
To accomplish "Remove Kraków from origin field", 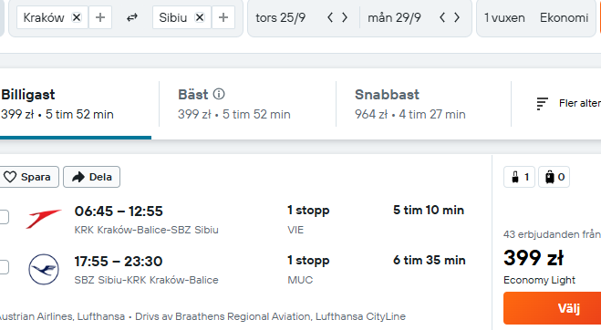I will 77,17.
